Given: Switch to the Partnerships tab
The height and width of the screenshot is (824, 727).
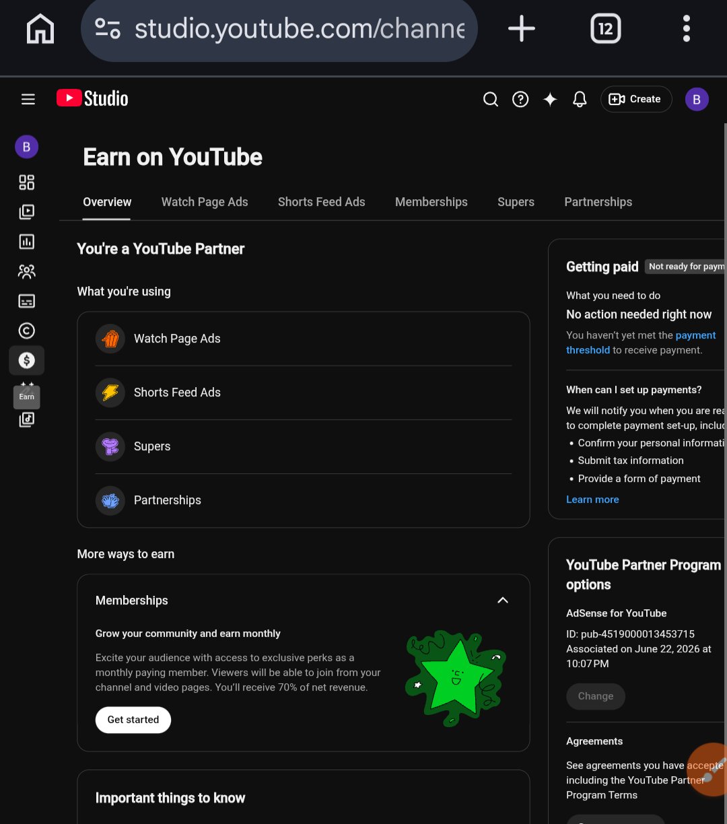Looking at the screenshot, I should pyautogui.click(x=598, y=202).
